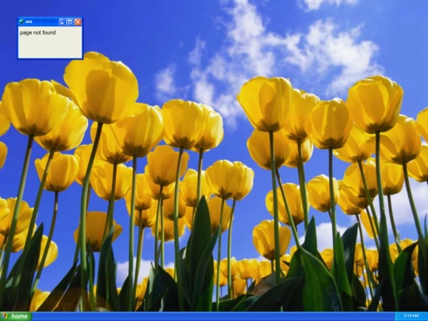The width and height of the screenshot is (428, 321).
Task: Click the 3:19 AM taskbar clock
Action: (x=411, y=315)
